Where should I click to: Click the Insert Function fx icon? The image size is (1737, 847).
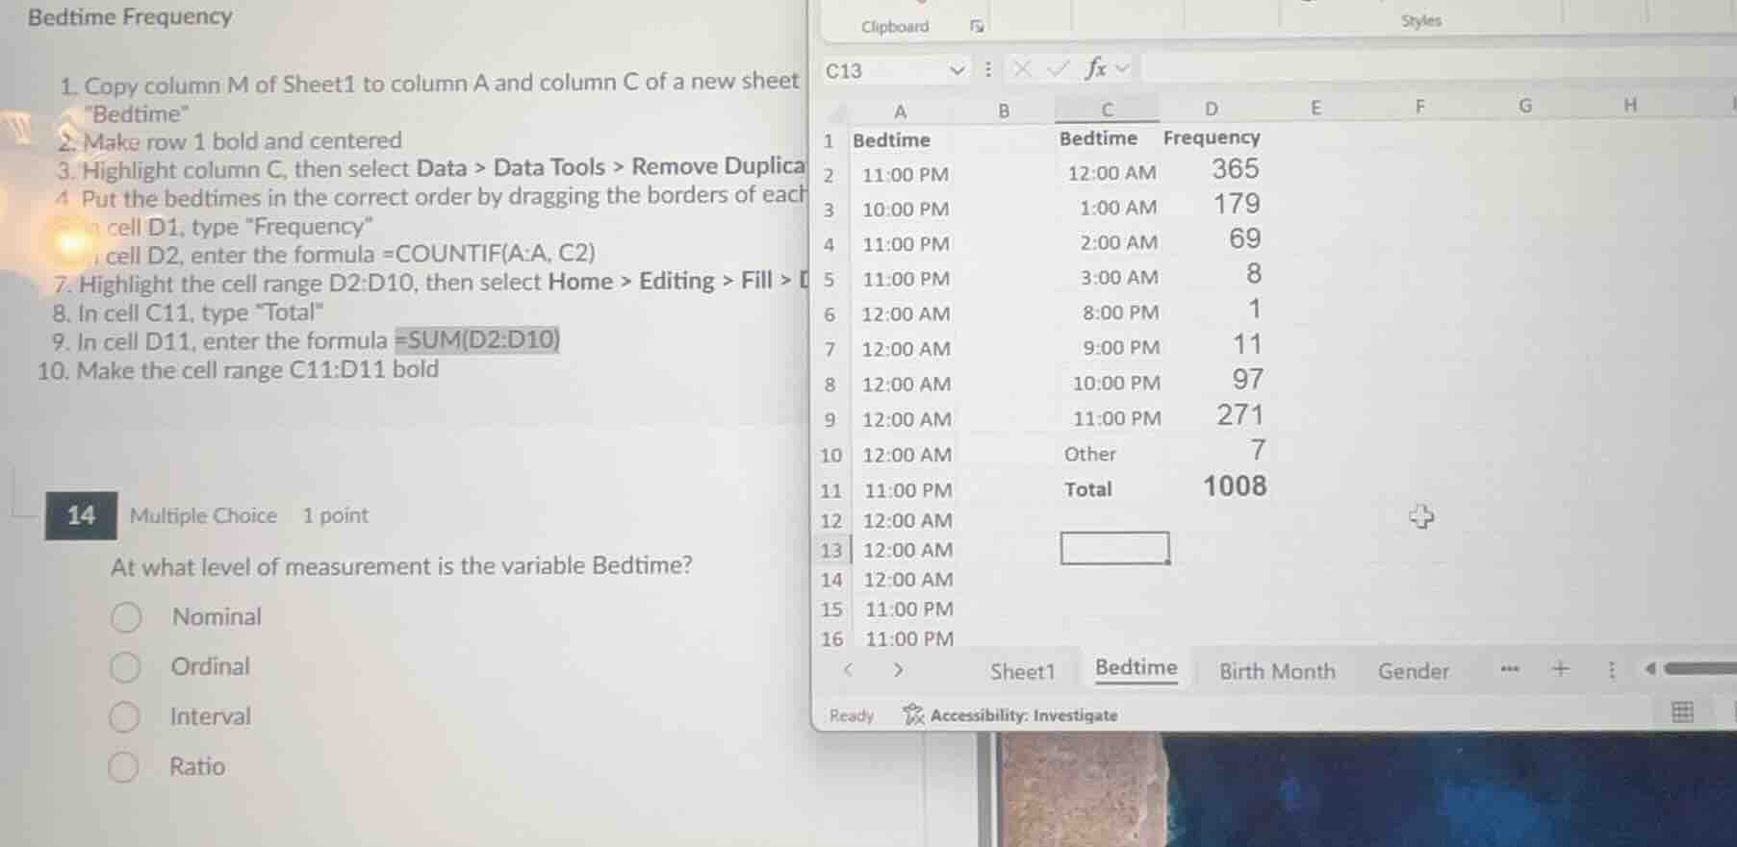click(1095, 68)
